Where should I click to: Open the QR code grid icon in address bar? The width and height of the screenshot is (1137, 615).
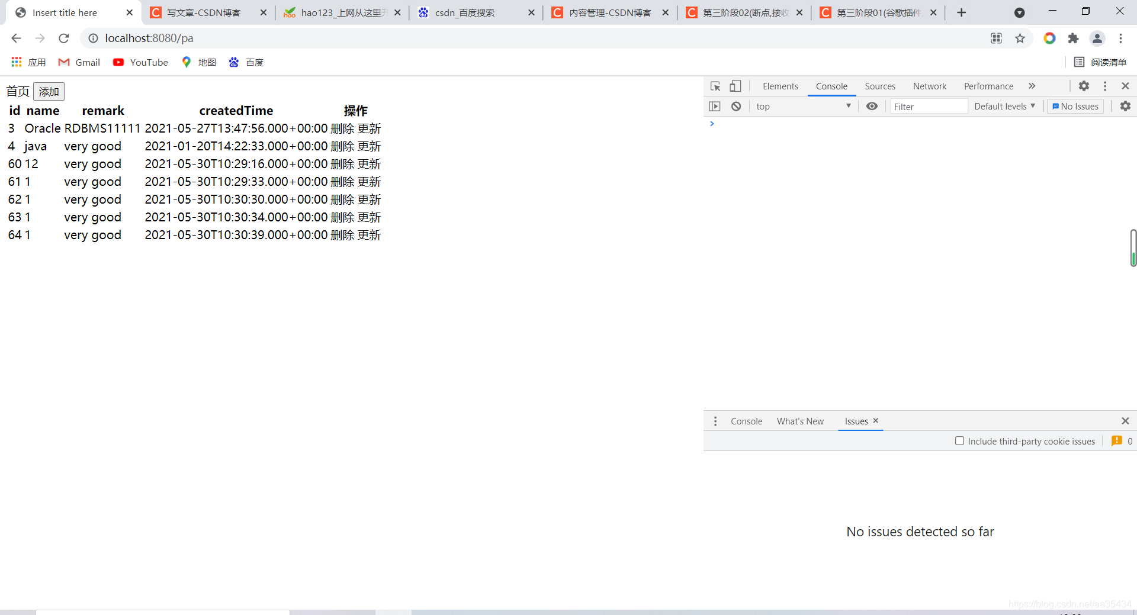click(997, 38)
